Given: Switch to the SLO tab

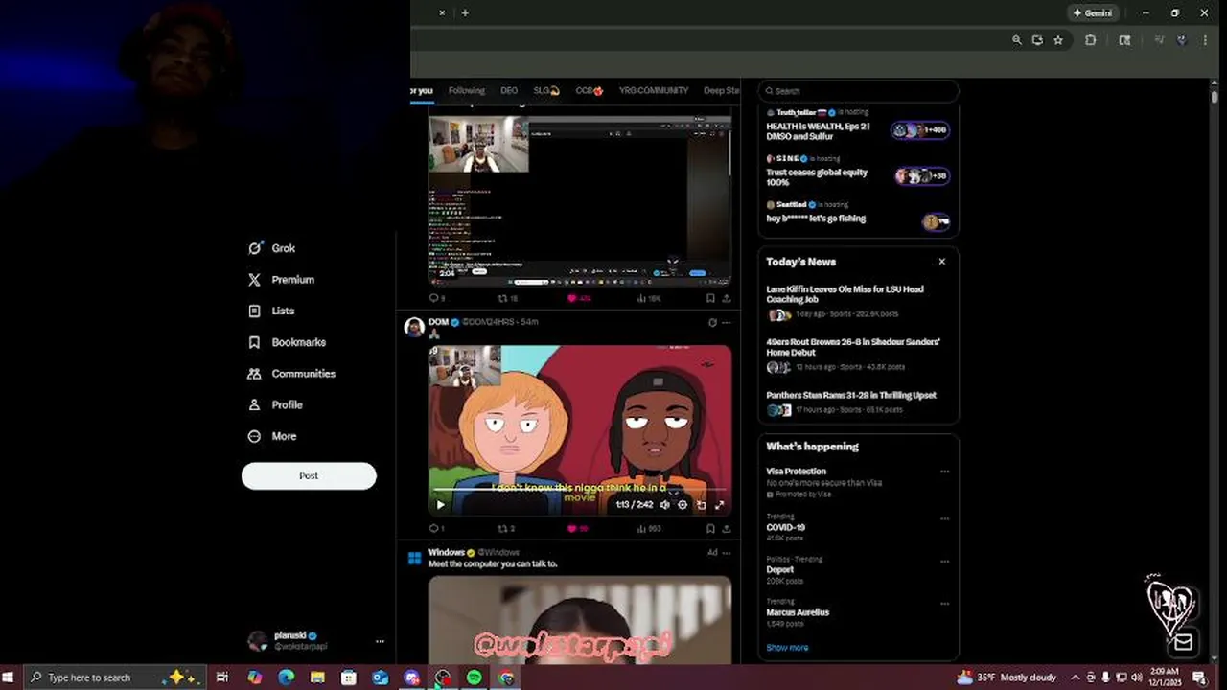Looking at the screenshot, I should coord(546,90).
